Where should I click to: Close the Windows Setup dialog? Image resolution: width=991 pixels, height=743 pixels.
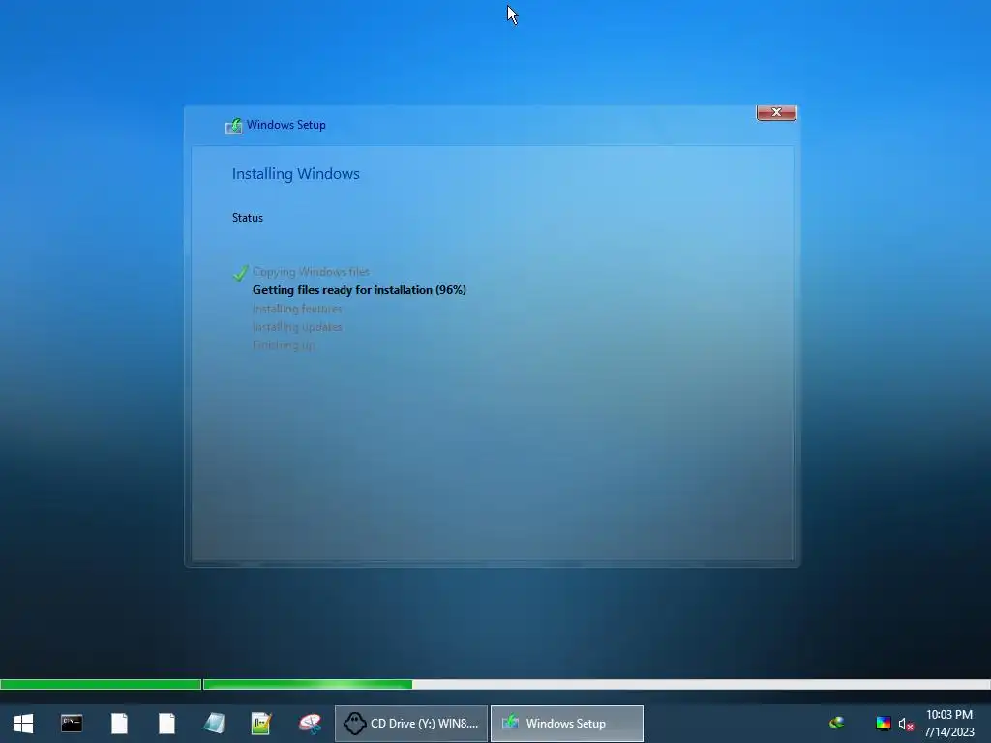[x=776, y=112]
